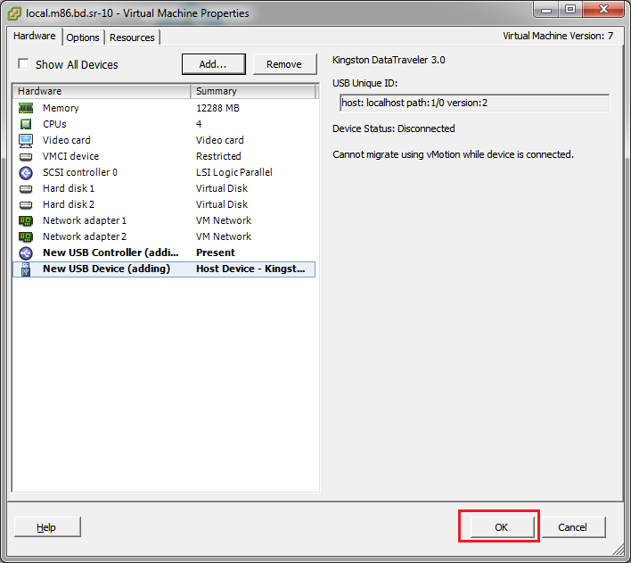Image resolution: width=631 pixels, height=563 pixels.
Task: Switch to the Options tab
Action: click(83, 37)
